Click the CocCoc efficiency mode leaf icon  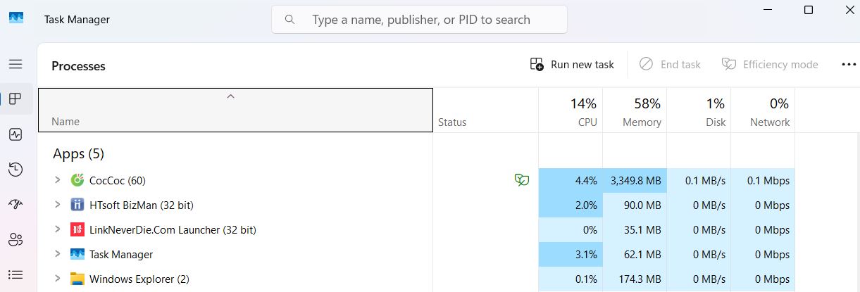click(x=521, y=180)
